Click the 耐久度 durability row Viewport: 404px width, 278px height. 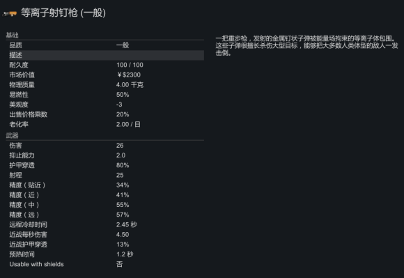105,65
